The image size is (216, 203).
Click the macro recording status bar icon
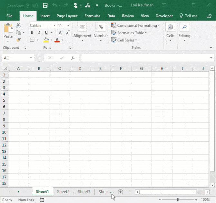[42, 200]
